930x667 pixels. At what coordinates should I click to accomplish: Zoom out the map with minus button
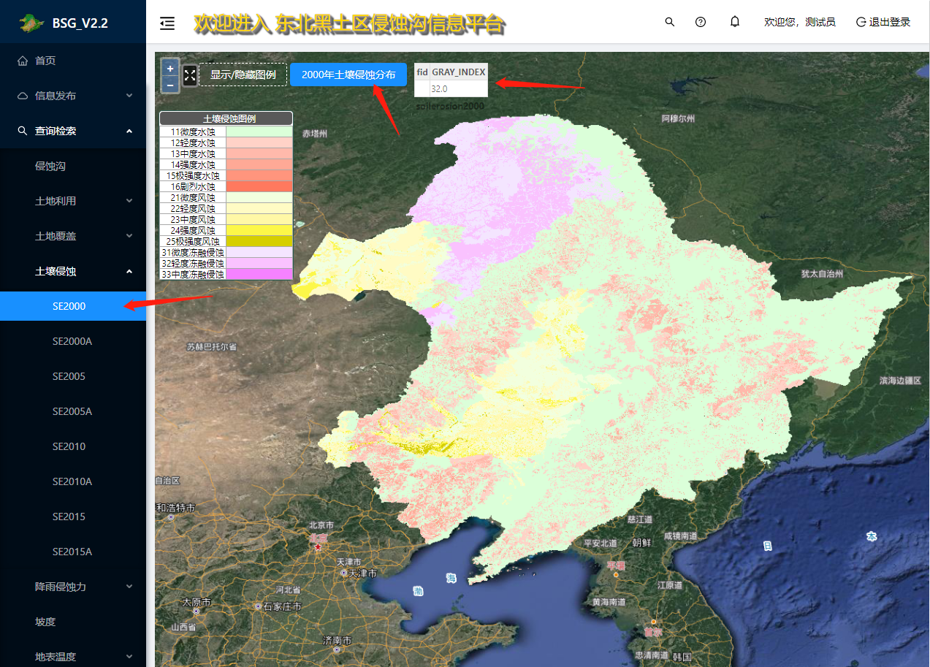(170, 85)
